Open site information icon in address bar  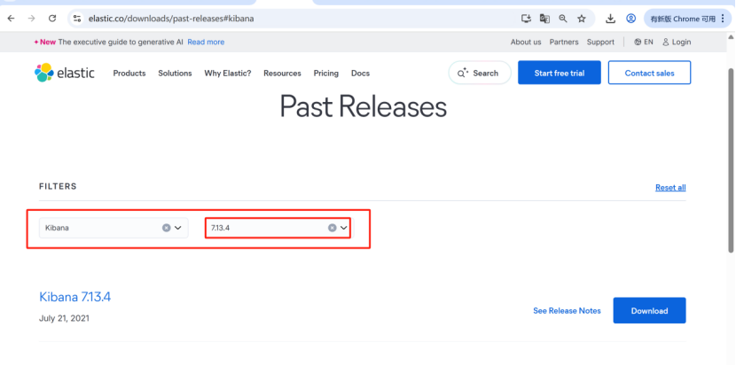[77, 19]
